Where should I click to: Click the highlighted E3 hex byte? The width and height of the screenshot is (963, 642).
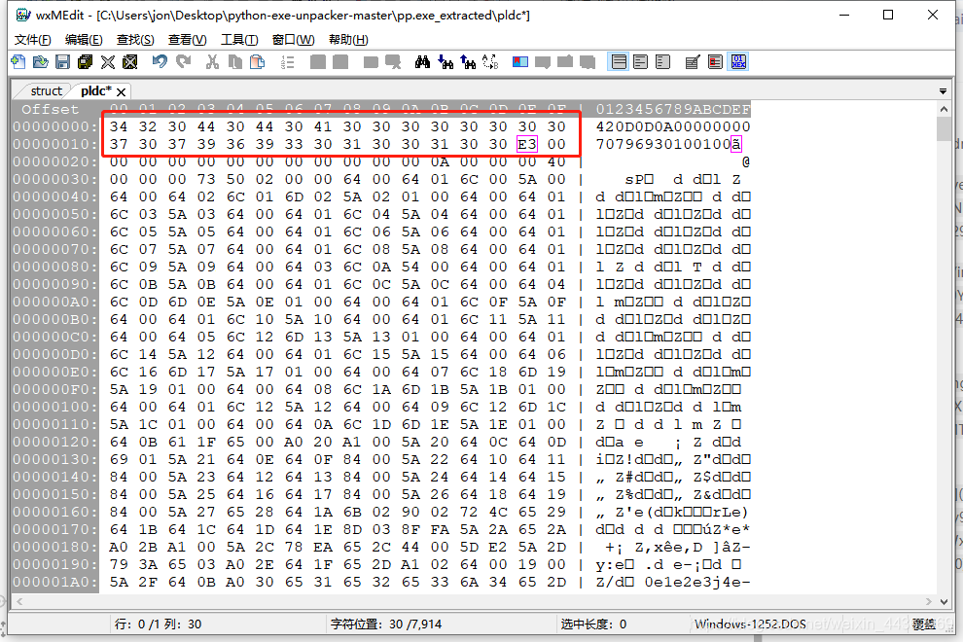pos(527,144)
